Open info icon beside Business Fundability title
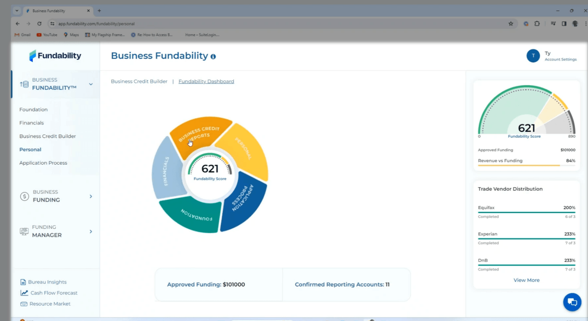588x321 pixels. [x=213, y=57]
